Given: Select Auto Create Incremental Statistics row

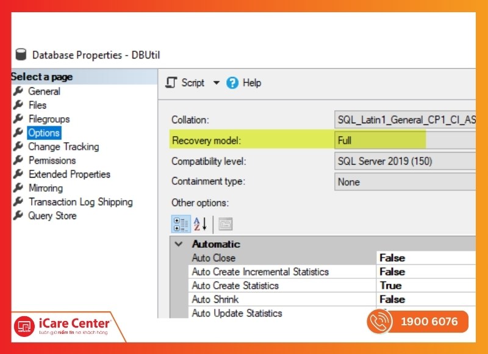Looking at the screenshot, I should click(x=332, y=272).
